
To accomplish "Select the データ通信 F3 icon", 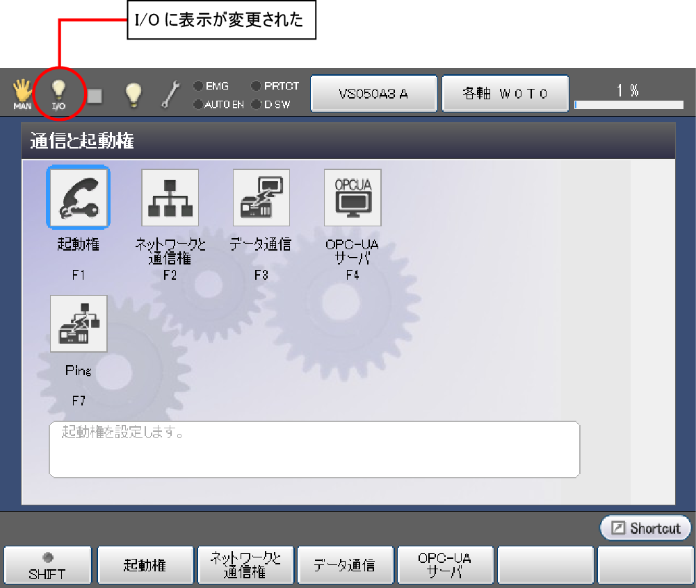I will [x=261, y=198].
